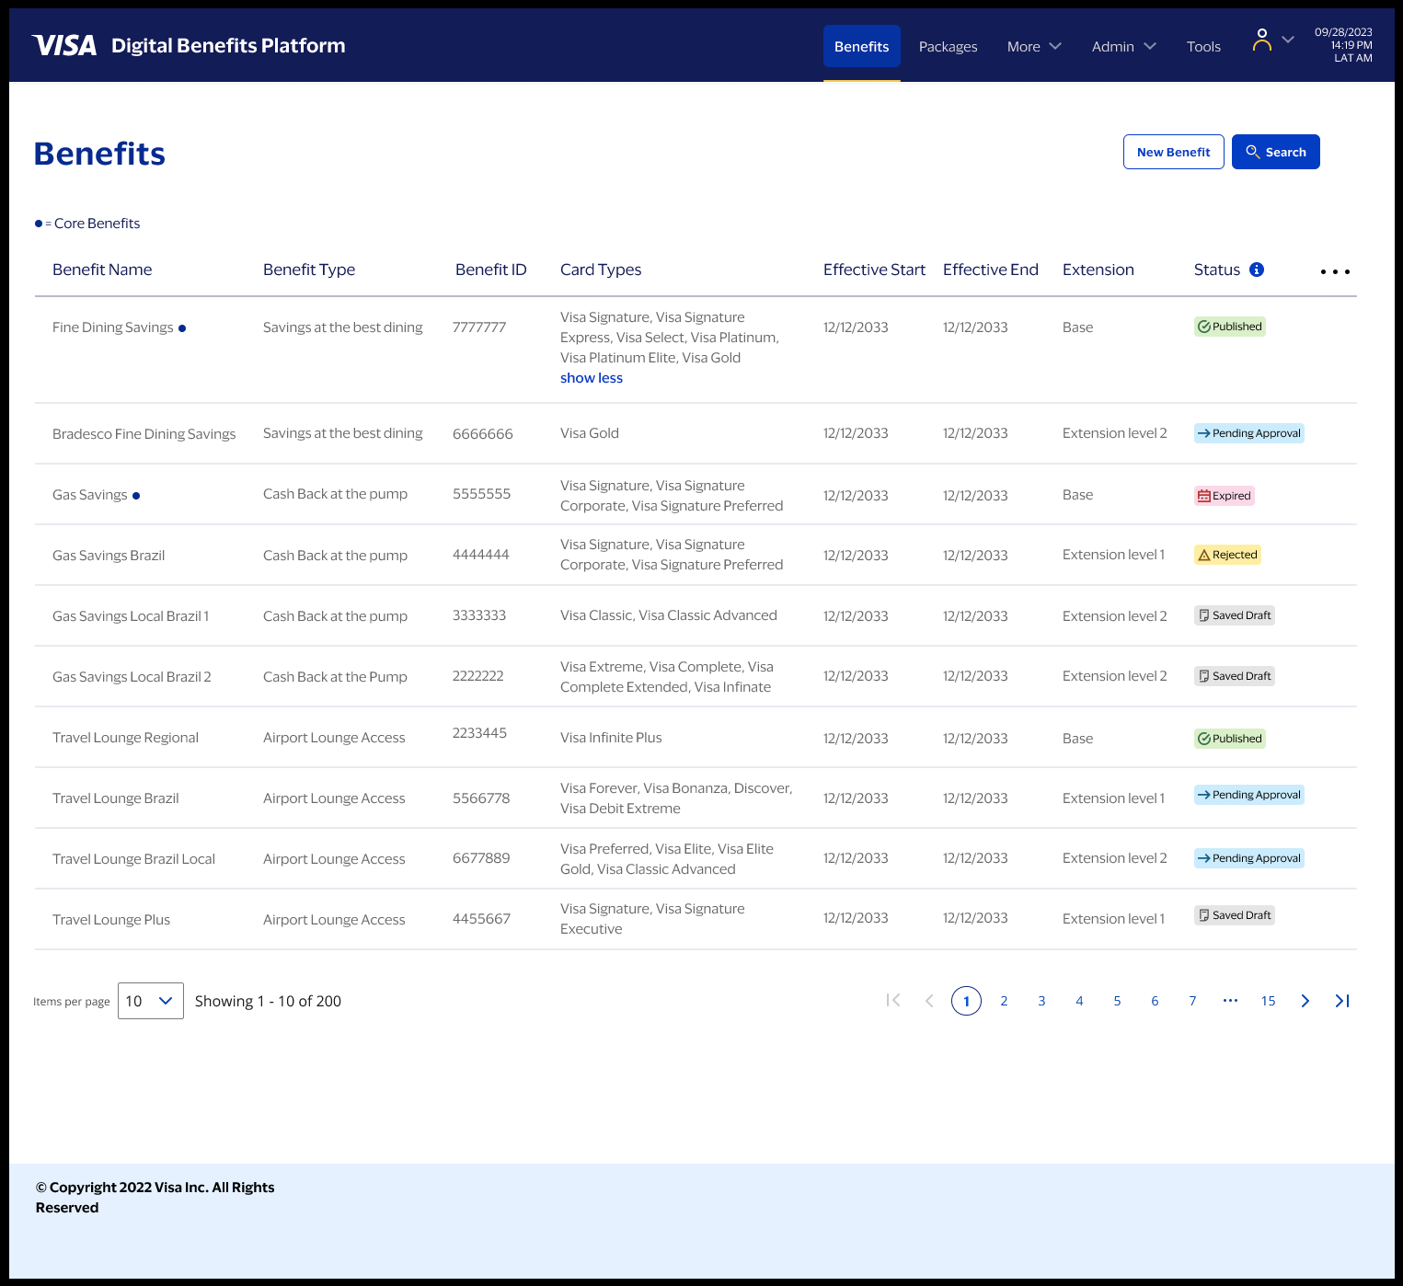1403x1286 pixels.
Task: Click the Search button
Action: click(1275, 152)
